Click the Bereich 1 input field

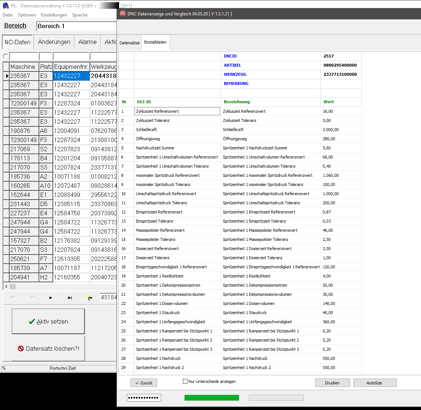[x=77, y=26]
